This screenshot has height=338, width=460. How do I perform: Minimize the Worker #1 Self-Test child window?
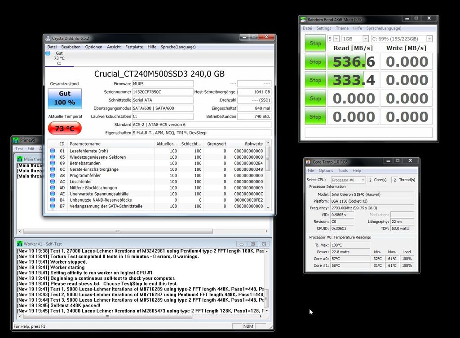click(241, 244)
